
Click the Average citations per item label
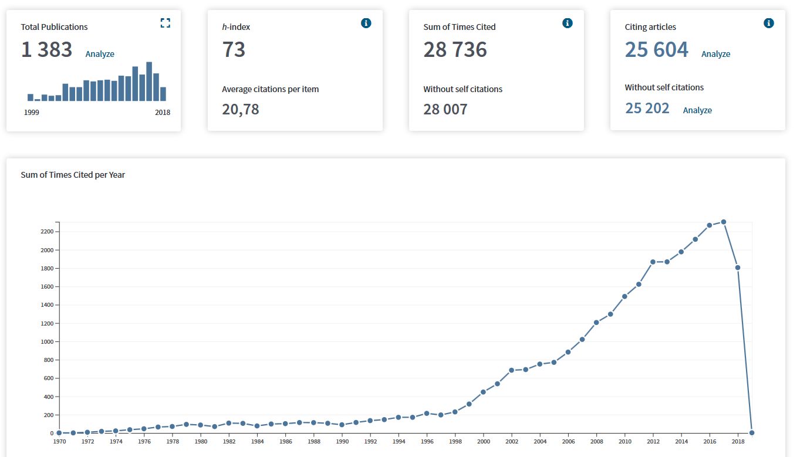pos(271,89)
